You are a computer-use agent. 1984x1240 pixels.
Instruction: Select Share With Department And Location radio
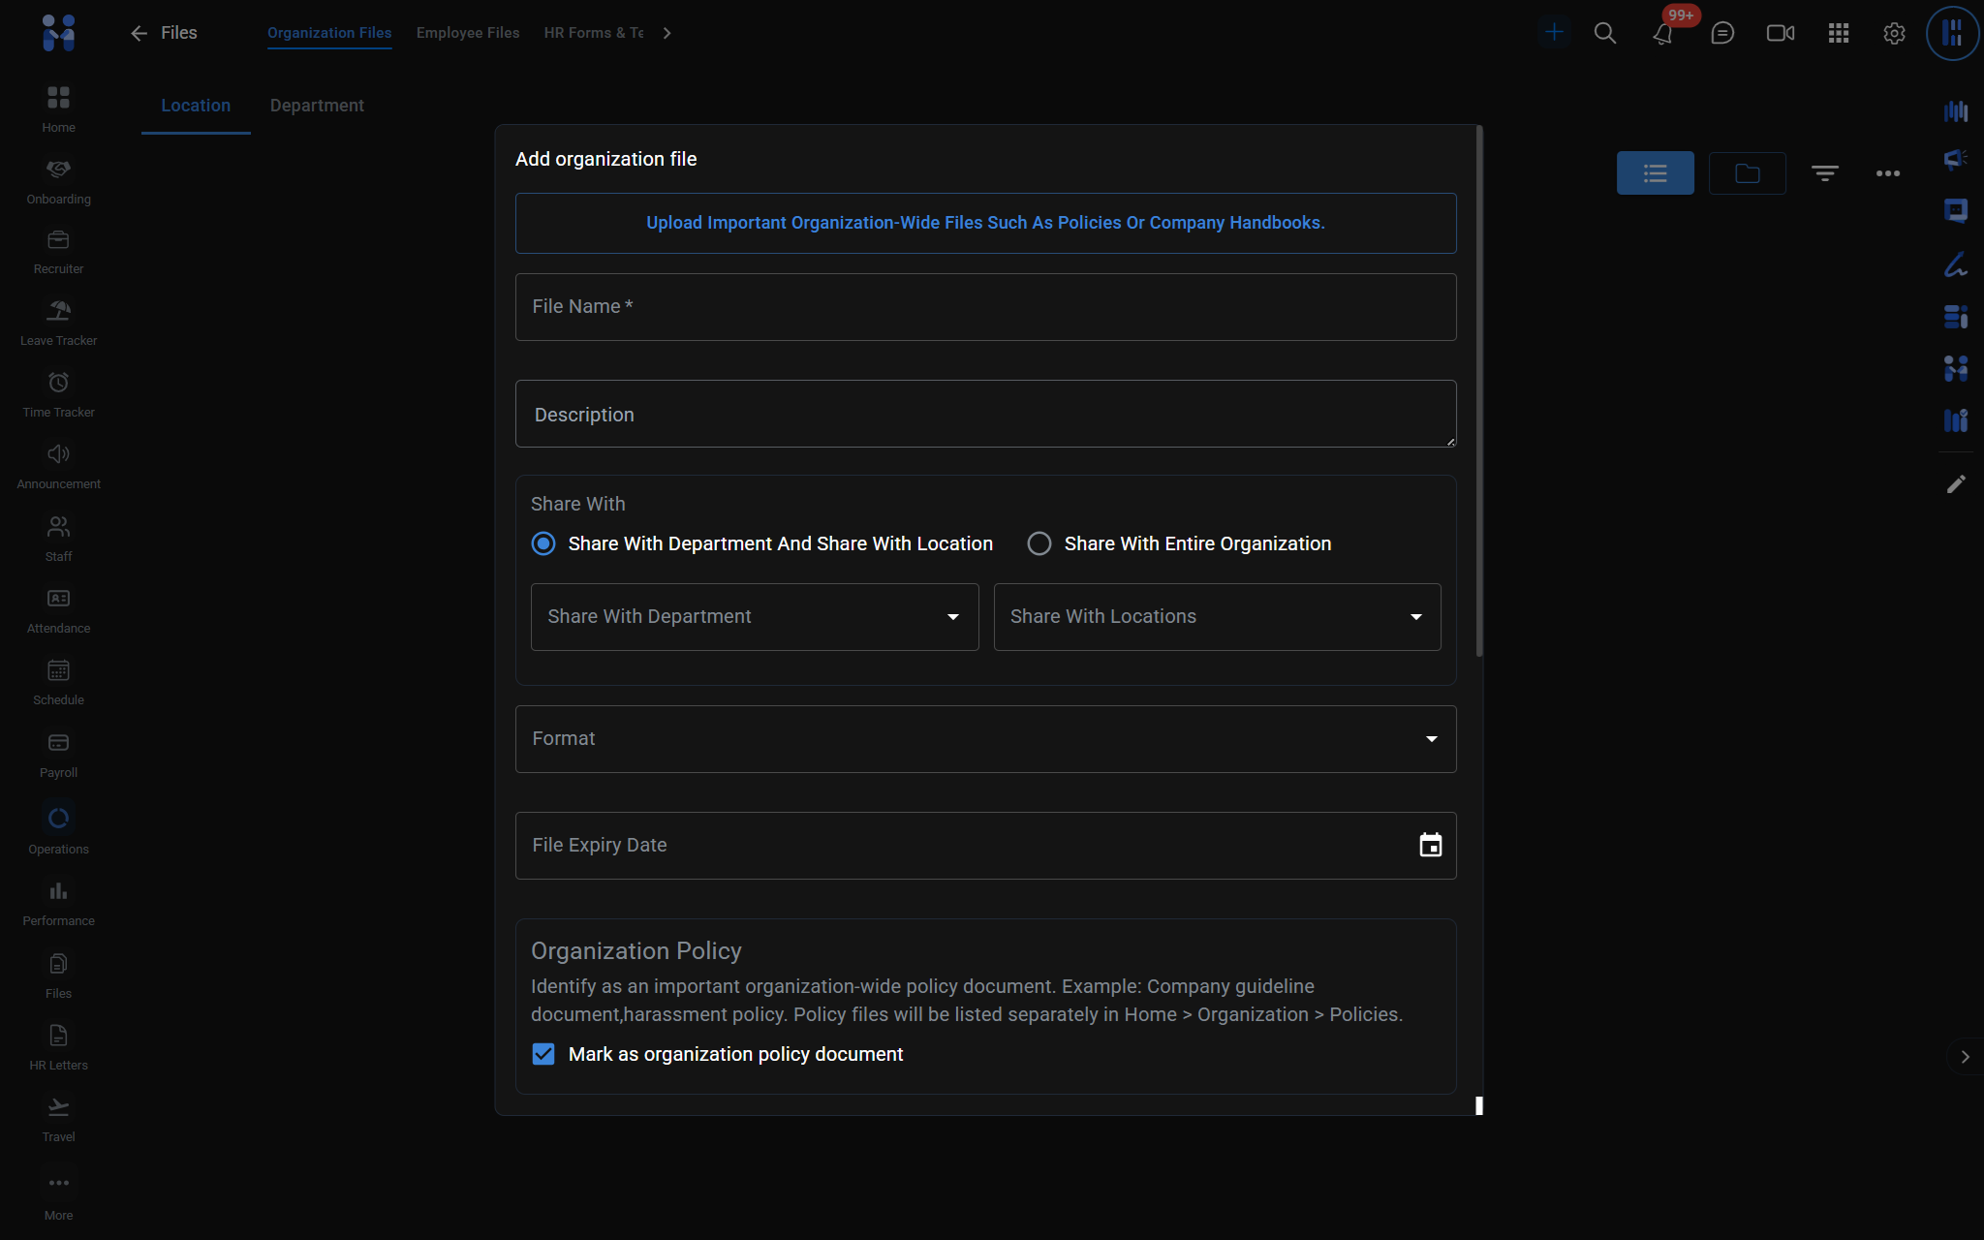click(543, 543)
